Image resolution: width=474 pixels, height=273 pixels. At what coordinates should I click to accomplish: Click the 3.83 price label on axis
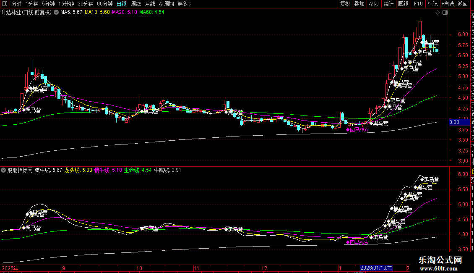pyautogui.click(x=455, y=122)
